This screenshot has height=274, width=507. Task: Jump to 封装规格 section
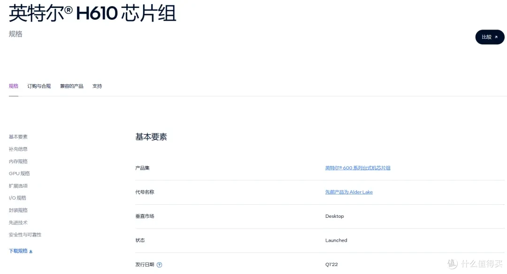pyautogui.click(x=18, y=210)
